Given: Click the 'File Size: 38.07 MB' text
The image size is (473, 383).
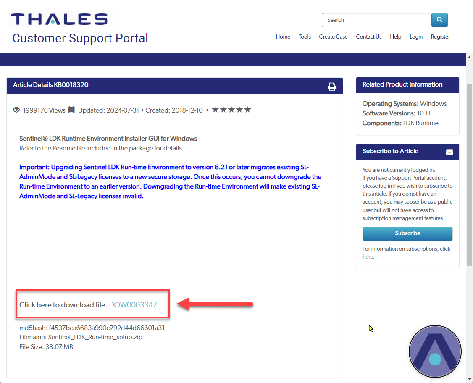Looking at the screenshot, I should (x=46, y=346).
